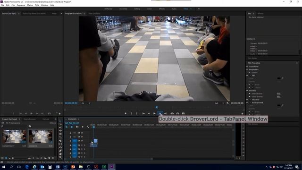Open Source monitor button editor plus
The height and width of the screenshot is (170, 302).
point(59,114)
